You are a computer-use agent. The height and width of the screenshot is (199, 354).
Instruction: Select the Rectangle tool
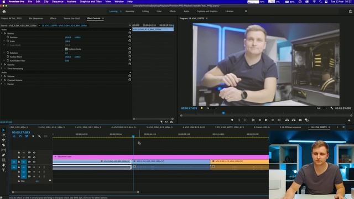pos(3,160)
